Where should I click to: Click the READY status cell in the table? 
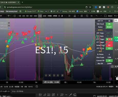click(109, 27)
